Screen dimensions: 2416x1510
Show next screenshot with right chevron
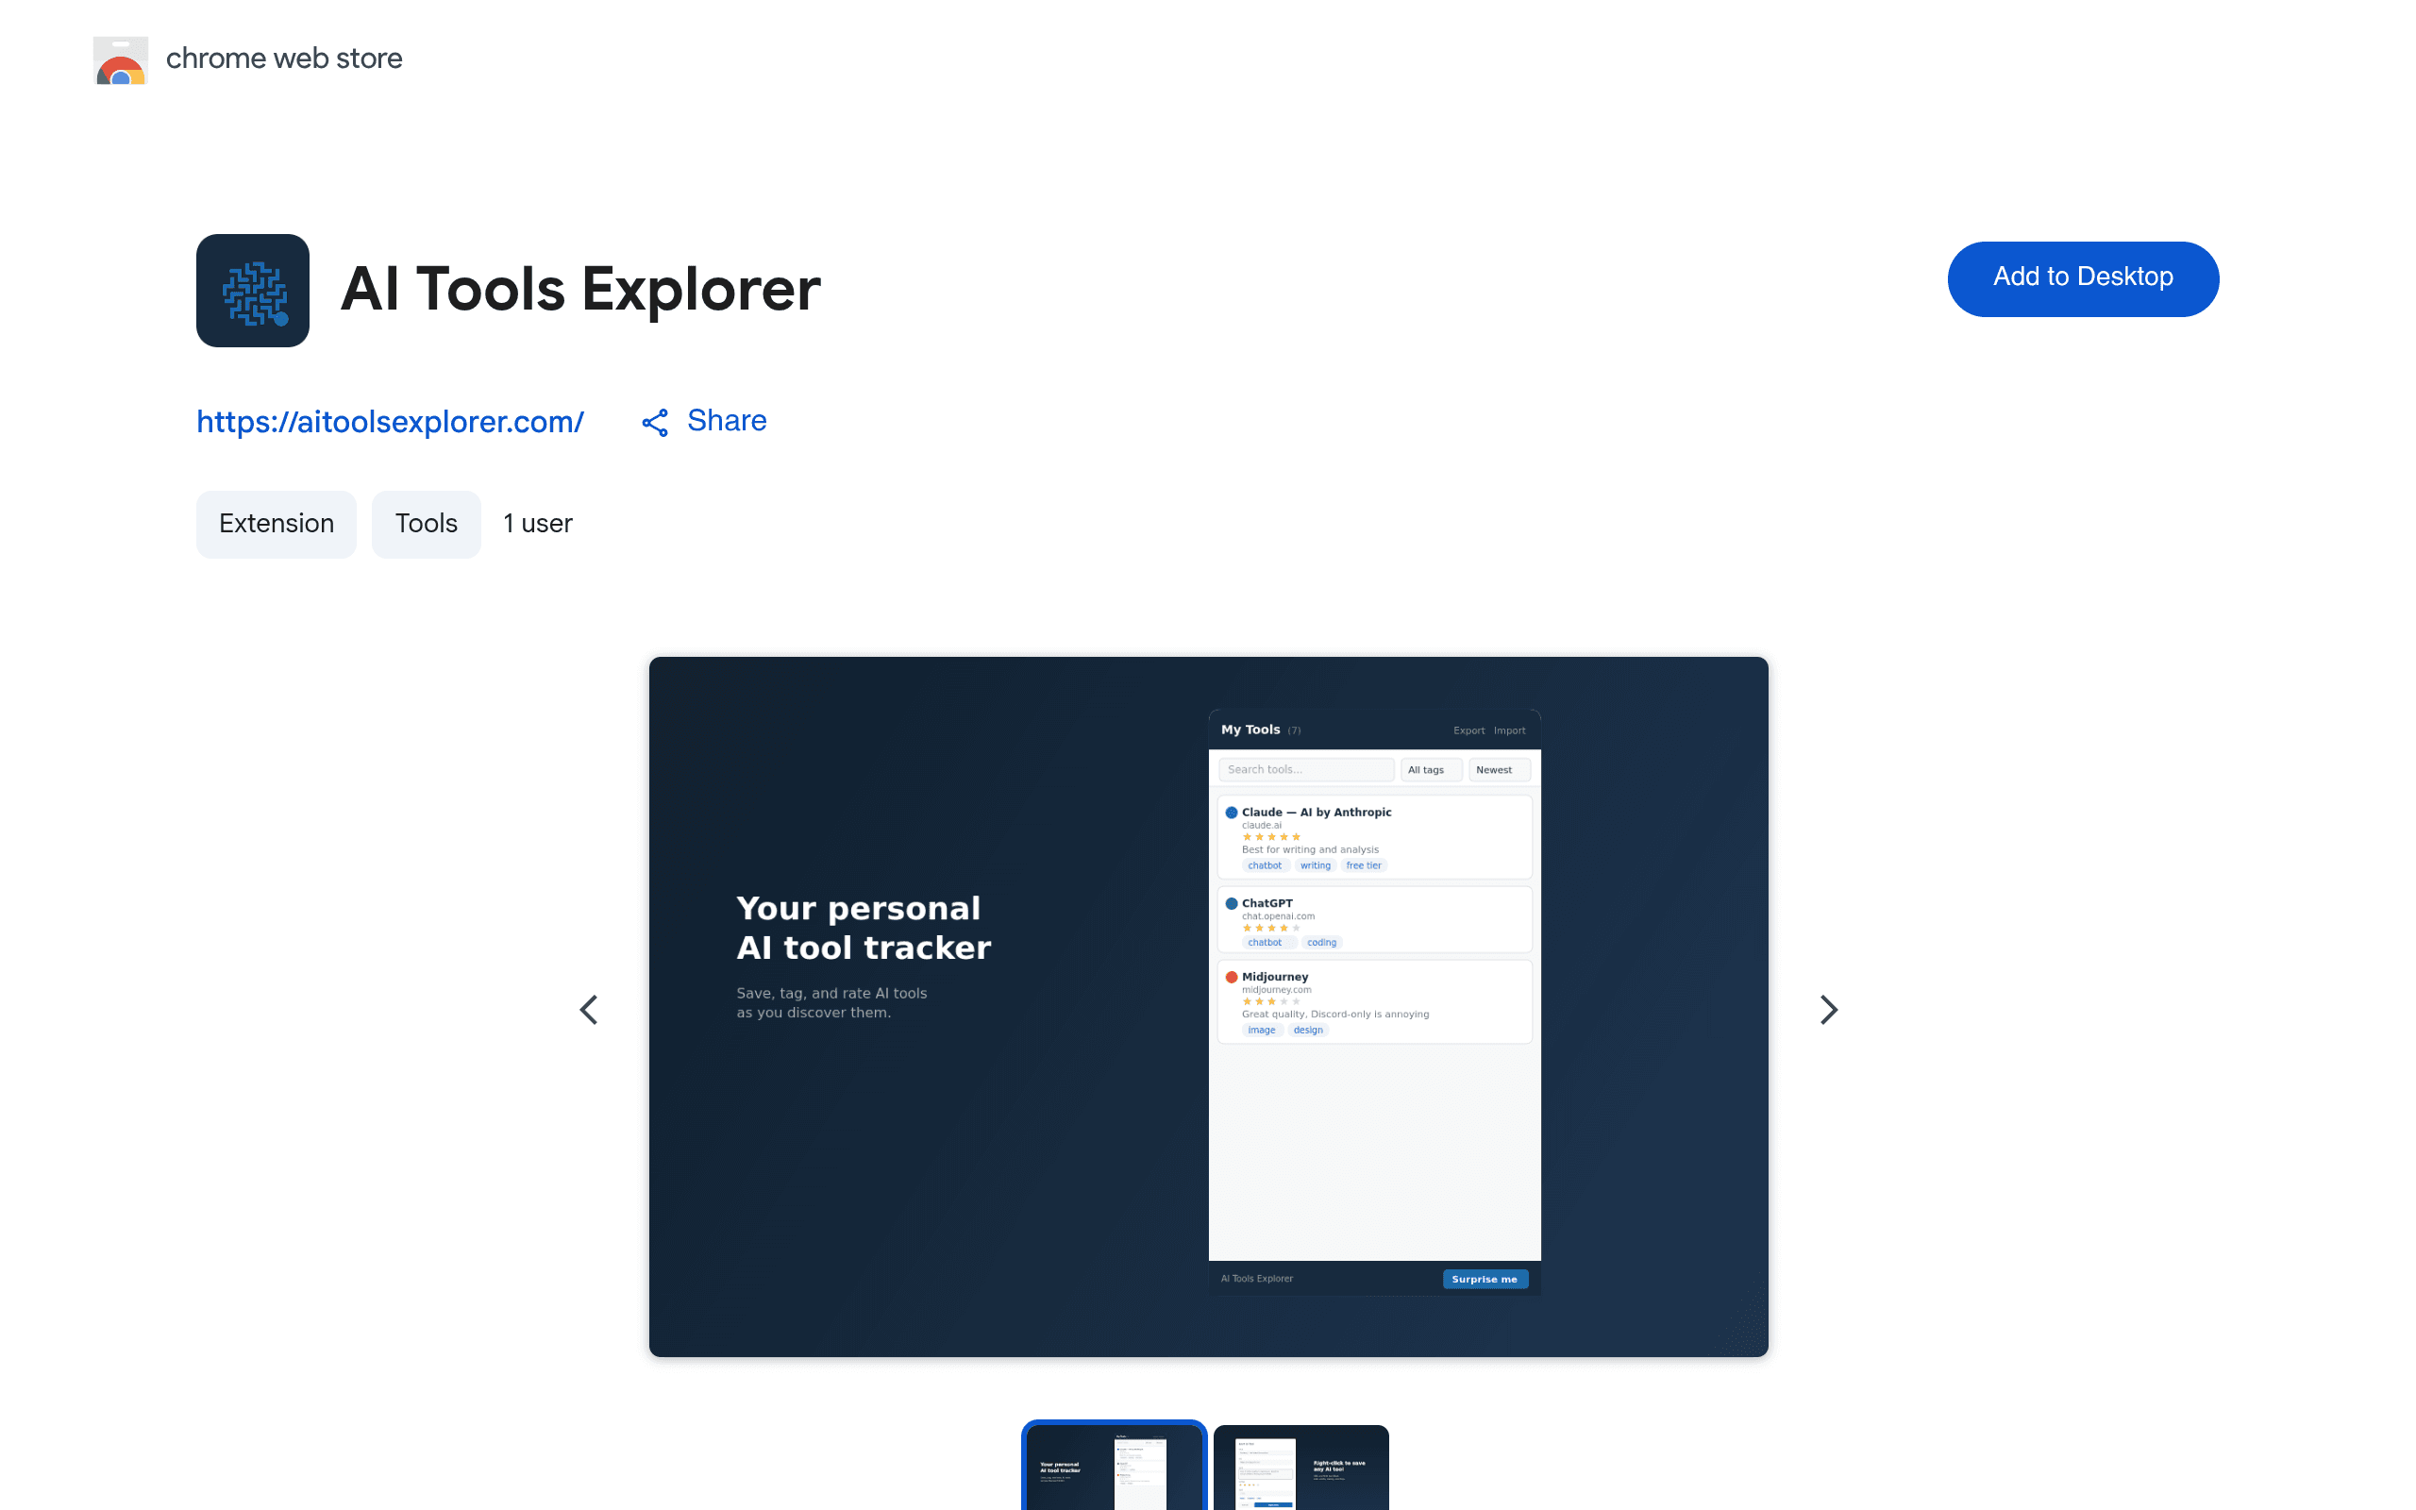(x=1828, y=1010)
